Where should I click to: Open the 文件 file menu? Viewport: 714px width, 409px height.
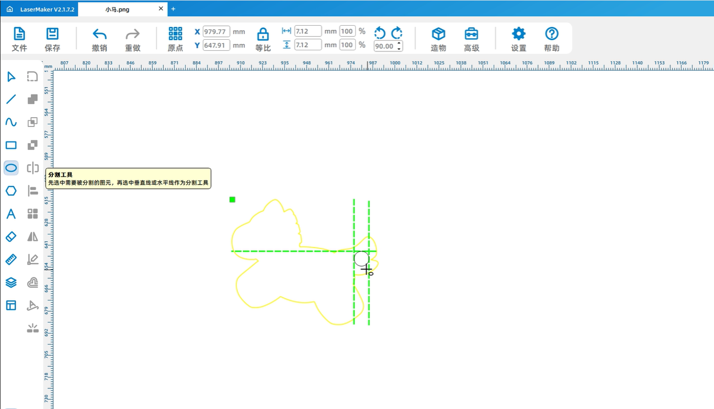coord(19,39)
